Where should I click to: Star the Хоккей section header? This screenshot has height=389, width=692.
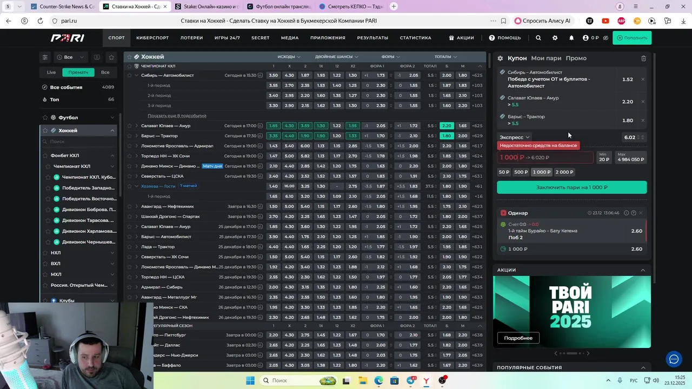pos(129,57)
